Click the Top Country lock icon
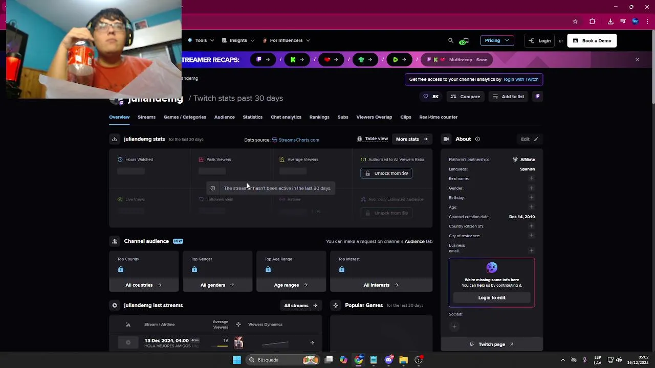Screen dimensions: 655x368 (121, 269)
